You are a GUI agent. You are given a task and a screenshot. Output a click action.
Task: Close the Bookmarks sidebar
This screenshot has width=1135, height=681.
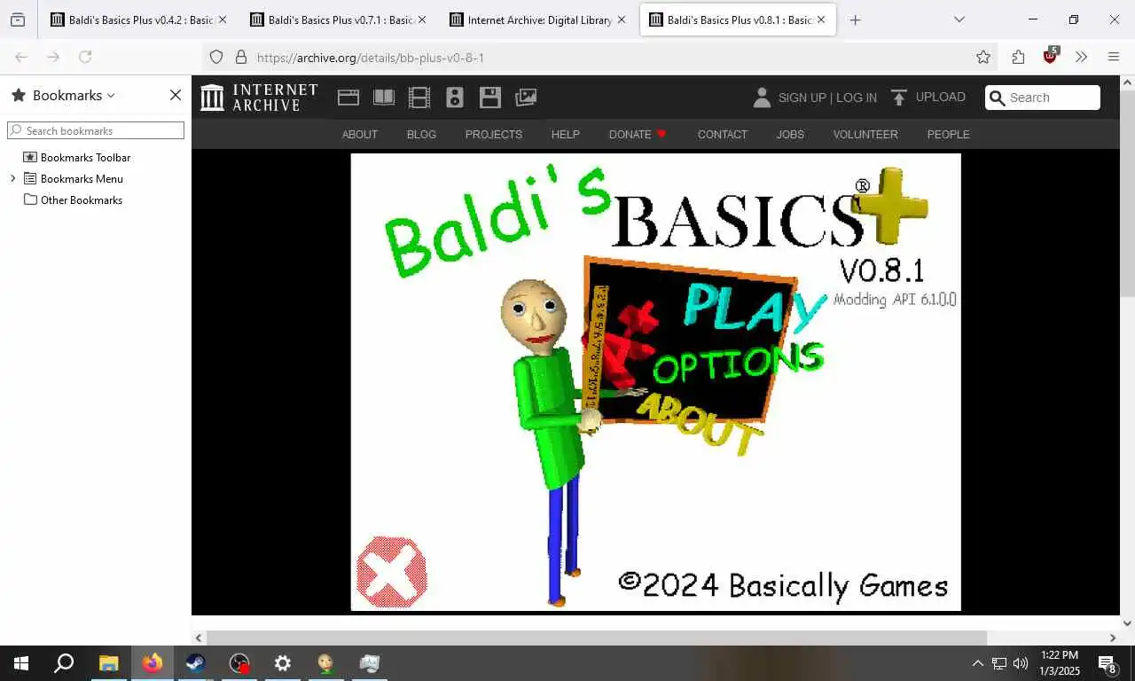click(176, 95)
